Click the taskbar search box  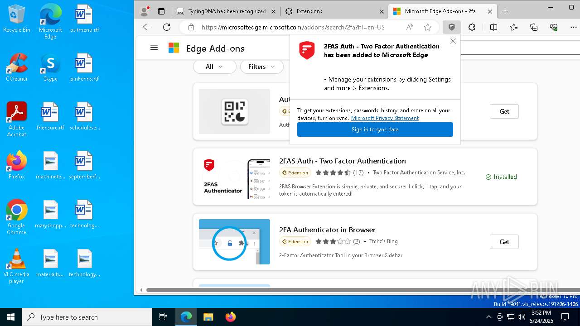[87, 317]
